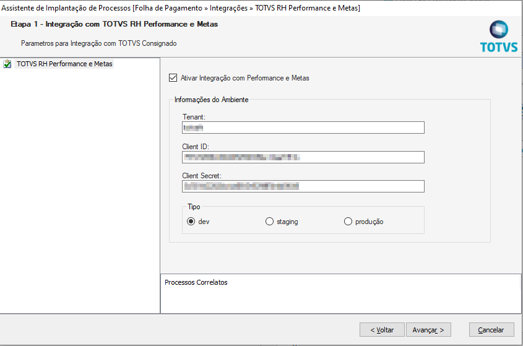The image size is (523, 346).
Task: Go back with the Voltar button
Action: (x=382, y=330)
